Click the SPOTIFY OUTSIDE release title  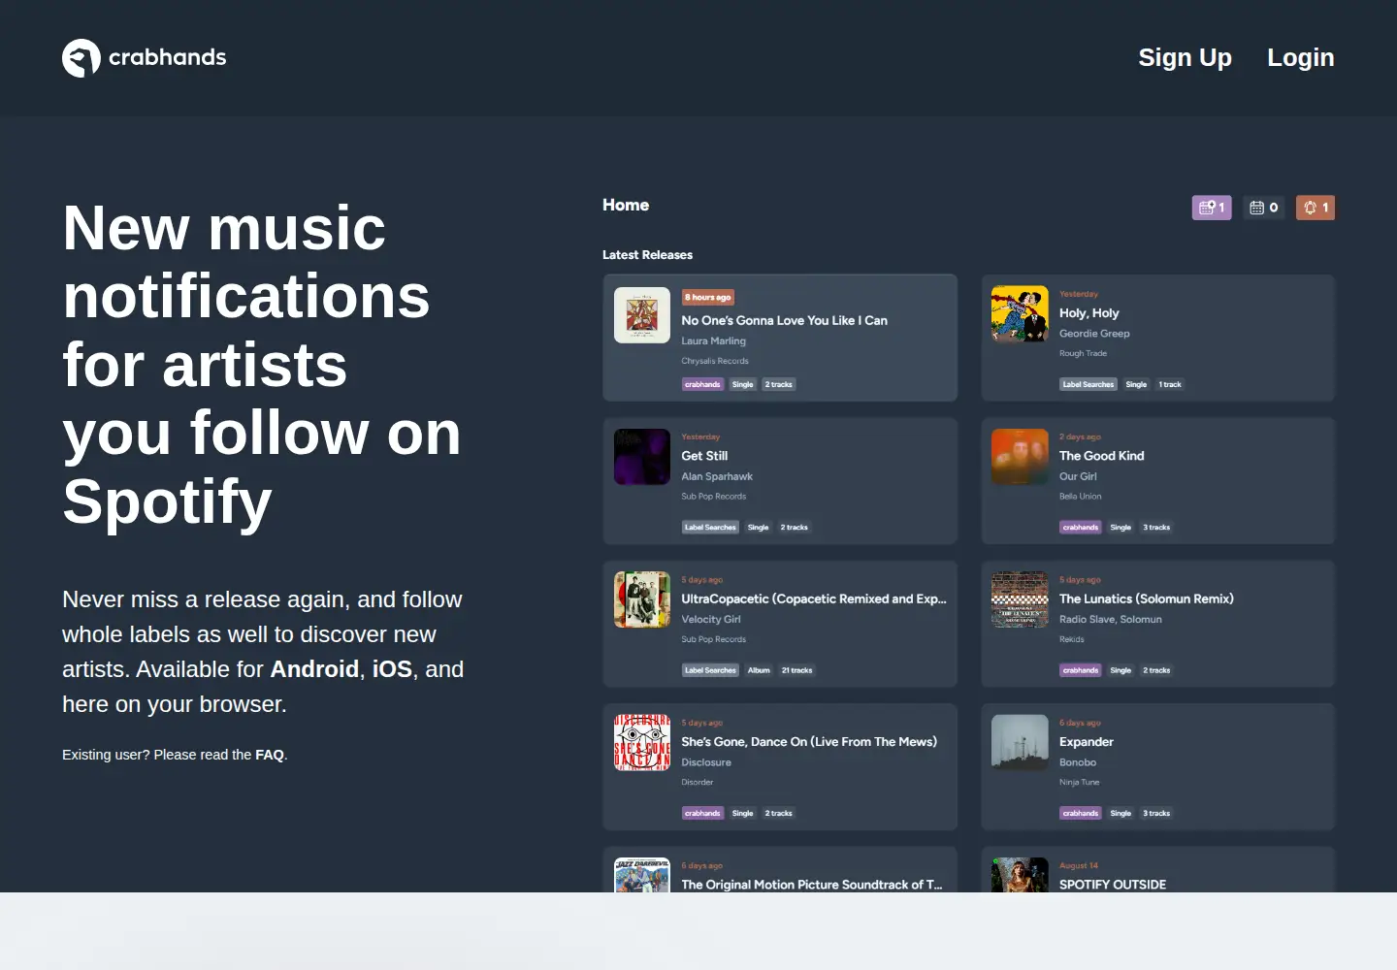[x=1113, y=885]
